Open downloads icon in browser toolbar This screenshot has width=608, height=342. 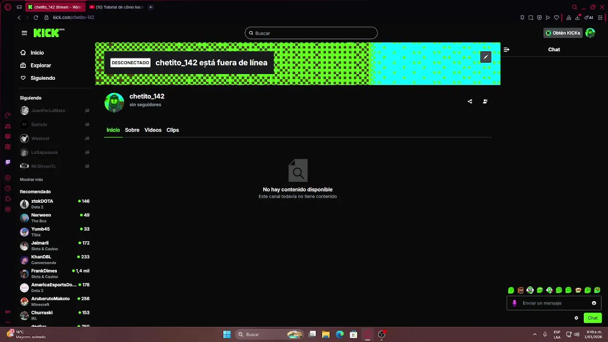pos(577,18)
